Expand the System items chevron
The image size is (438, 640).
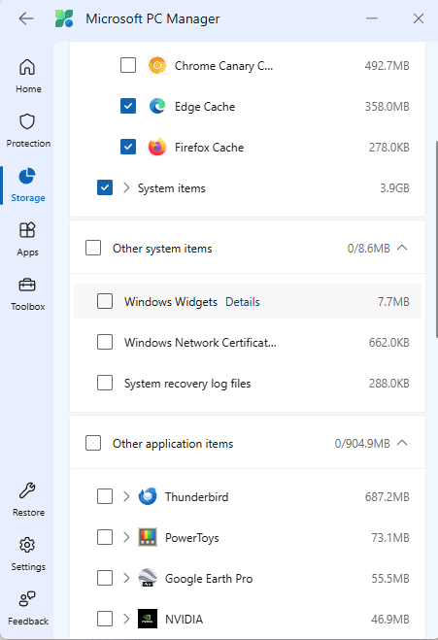126,187
